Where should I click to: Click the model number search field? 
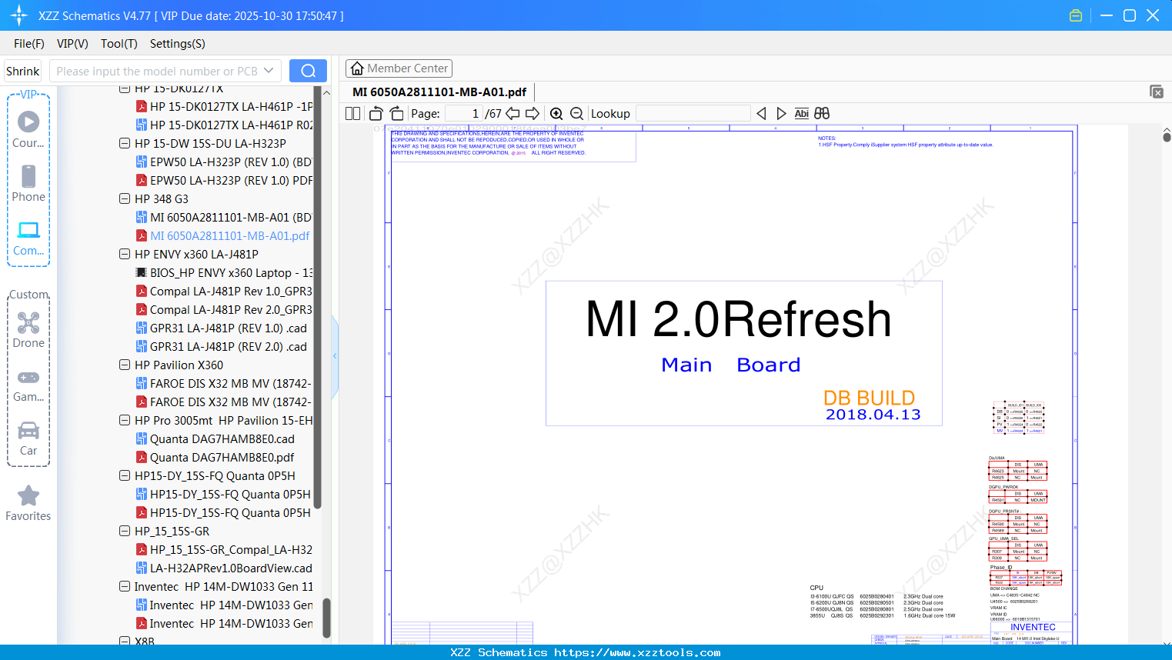(x=157, y=71)
